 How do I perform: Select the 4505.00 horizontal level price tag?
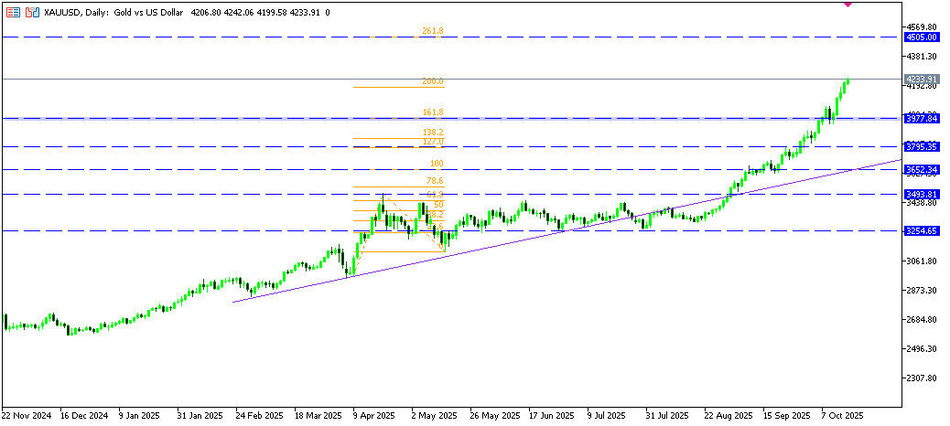(x=921, y=37)
